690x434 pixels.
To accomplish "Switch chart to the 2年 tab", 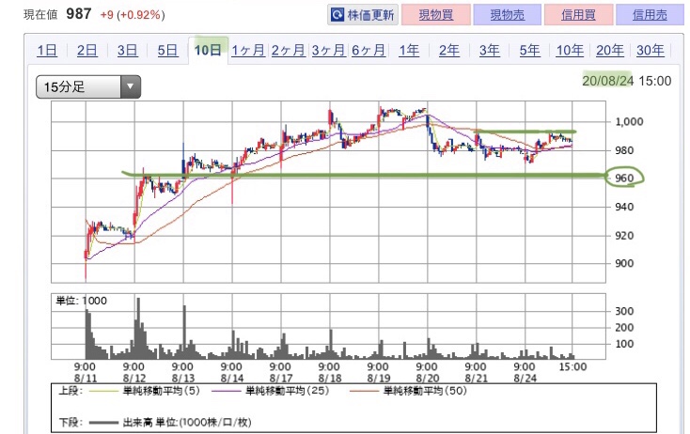I will 449,50.
